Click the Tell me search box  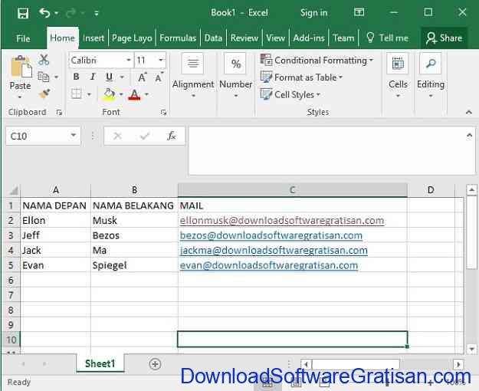tap(387, 38)
